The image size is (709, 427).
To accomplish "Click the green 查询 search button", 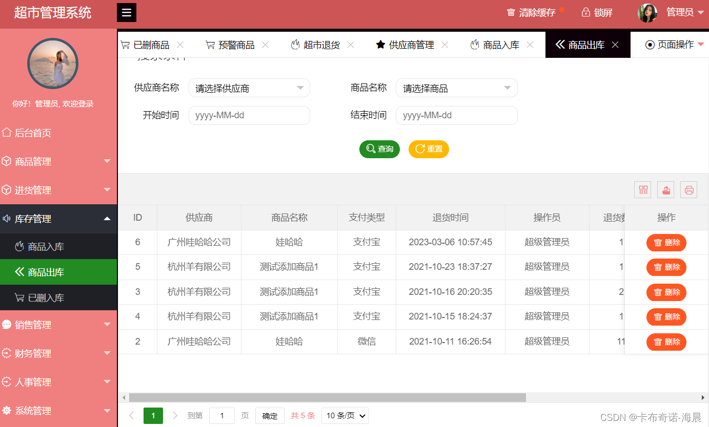I will 379,149.
